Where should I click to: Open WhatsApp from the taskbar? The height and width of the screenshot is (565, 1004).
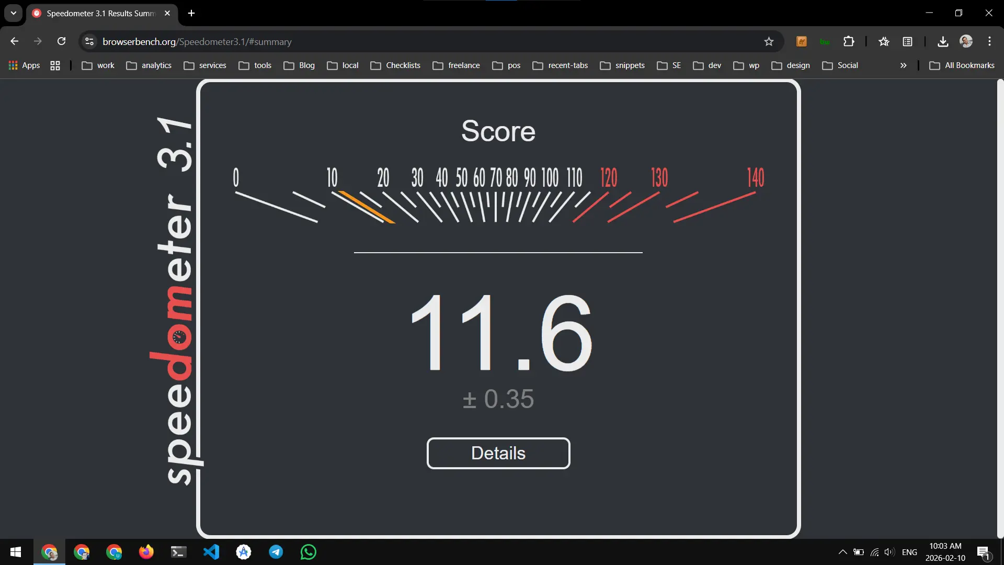309,552
